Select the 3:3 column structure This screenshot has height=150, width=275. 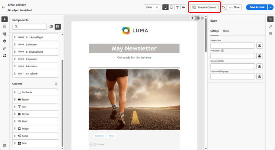tap(35, 59)
